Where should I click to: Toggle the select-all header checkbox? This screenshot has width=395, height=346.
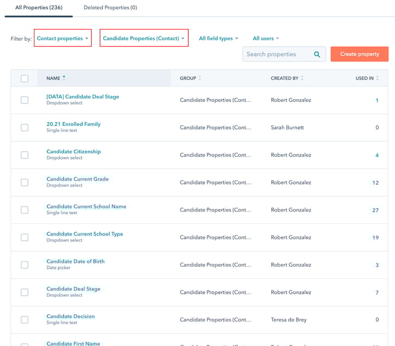click(25, 78)
